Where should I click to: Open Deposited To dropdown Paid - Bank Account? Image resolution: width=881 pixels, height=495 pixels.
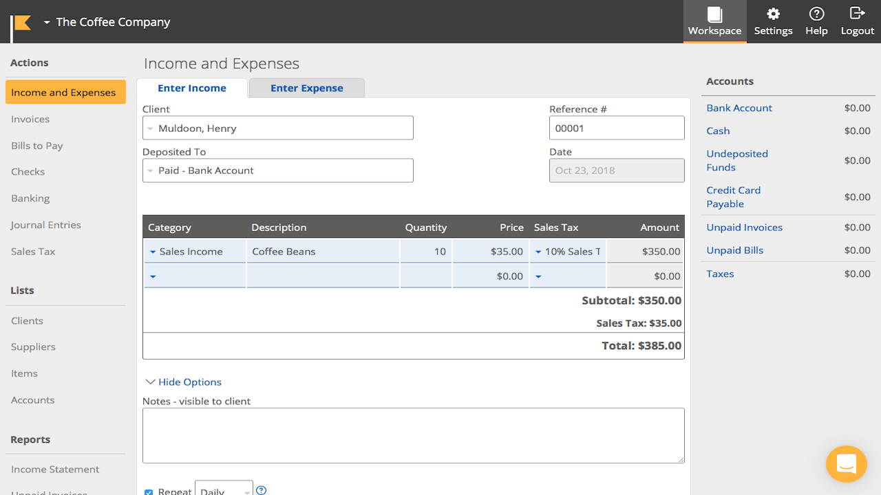pyautogui.click(x=278, y=170)
